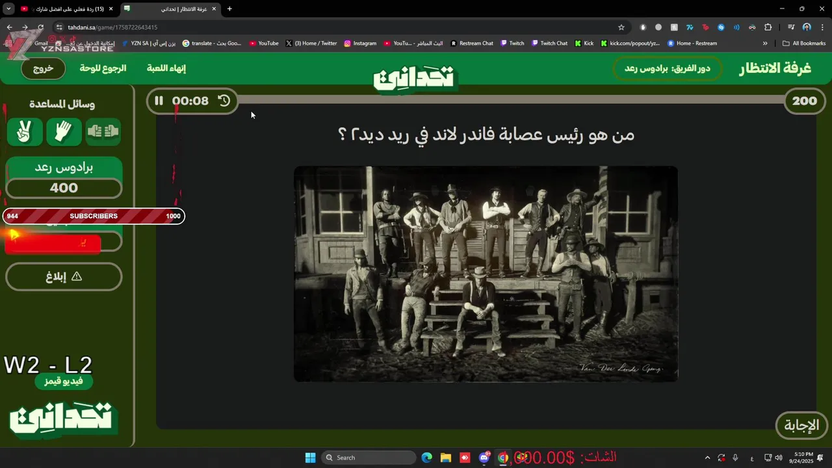
Task: Switch to the غرفة الانتظار تحداني tab
Action: [x=170, y=8]
